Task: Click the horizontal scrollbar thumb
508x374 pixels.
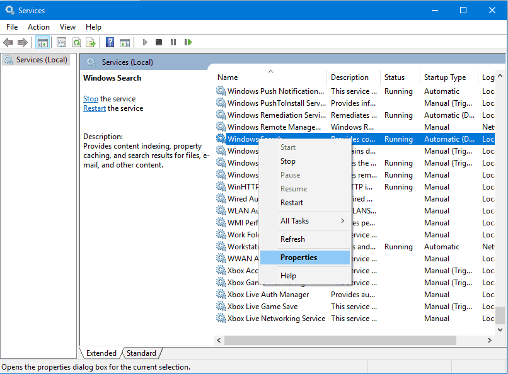Action: pyautogui.click(x=340, y=340)
